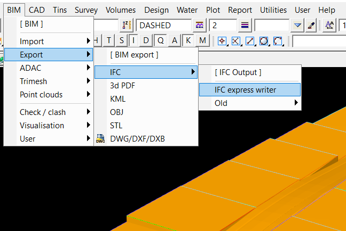346x231 pixels.
Task: Launch IFC express writer
Action: coord(250,90)
